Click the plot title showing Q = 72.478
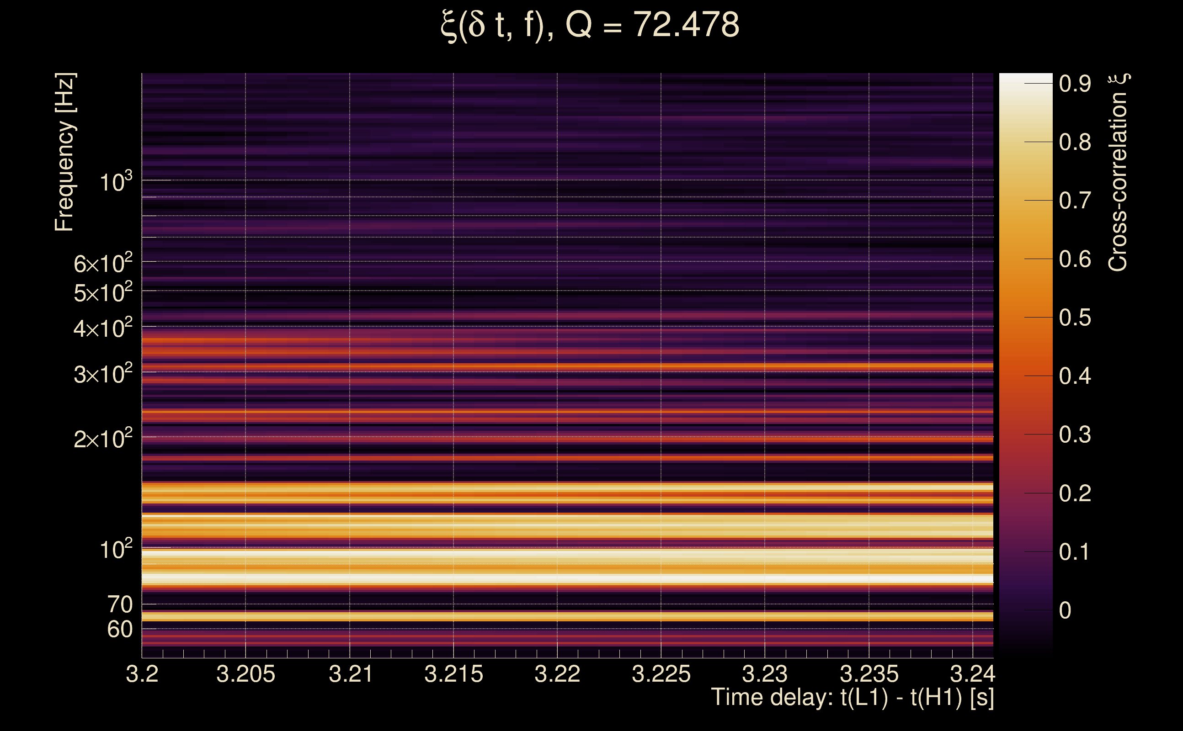Viewport: 1183px width, 731px height. pos(590,25)
